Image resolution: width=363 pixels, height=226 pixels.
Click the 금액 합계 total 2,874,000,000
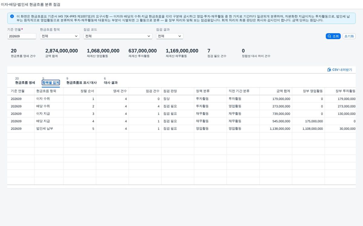61,51
